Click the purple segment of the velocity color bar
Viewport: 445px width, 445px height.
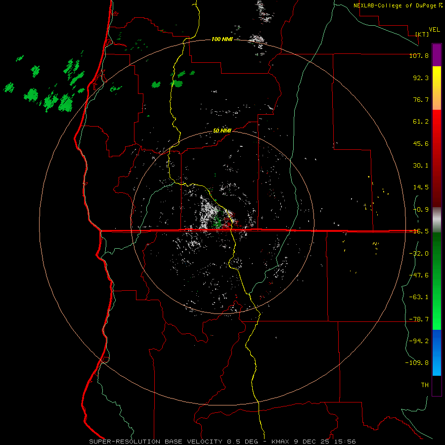click(x=437, y=55)
